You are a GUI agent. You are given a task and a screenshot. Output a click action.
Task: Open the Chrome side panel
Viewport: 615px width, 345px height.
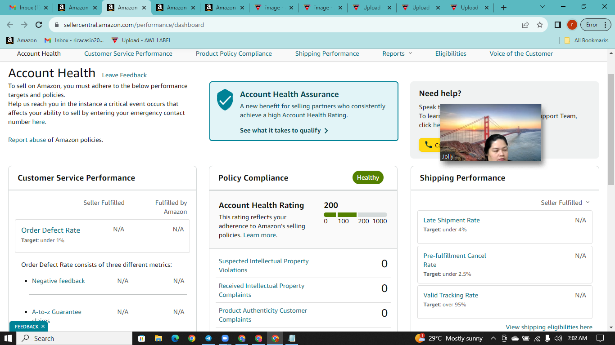558,25
